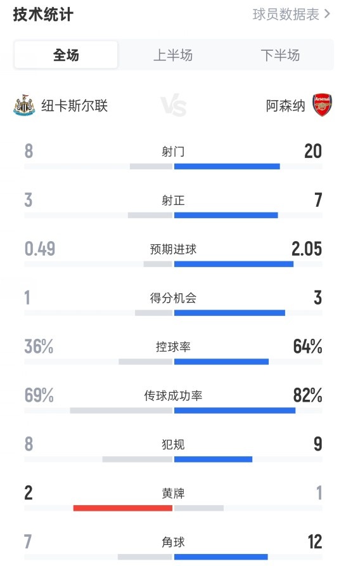This screenshot has width=346, height=566.
Task: Click the 阿森纳 team name
Action: point(285,106)
